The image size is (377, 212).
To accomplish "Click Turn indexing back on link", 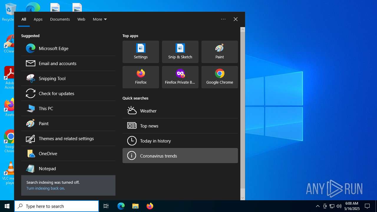I will 46,188.
